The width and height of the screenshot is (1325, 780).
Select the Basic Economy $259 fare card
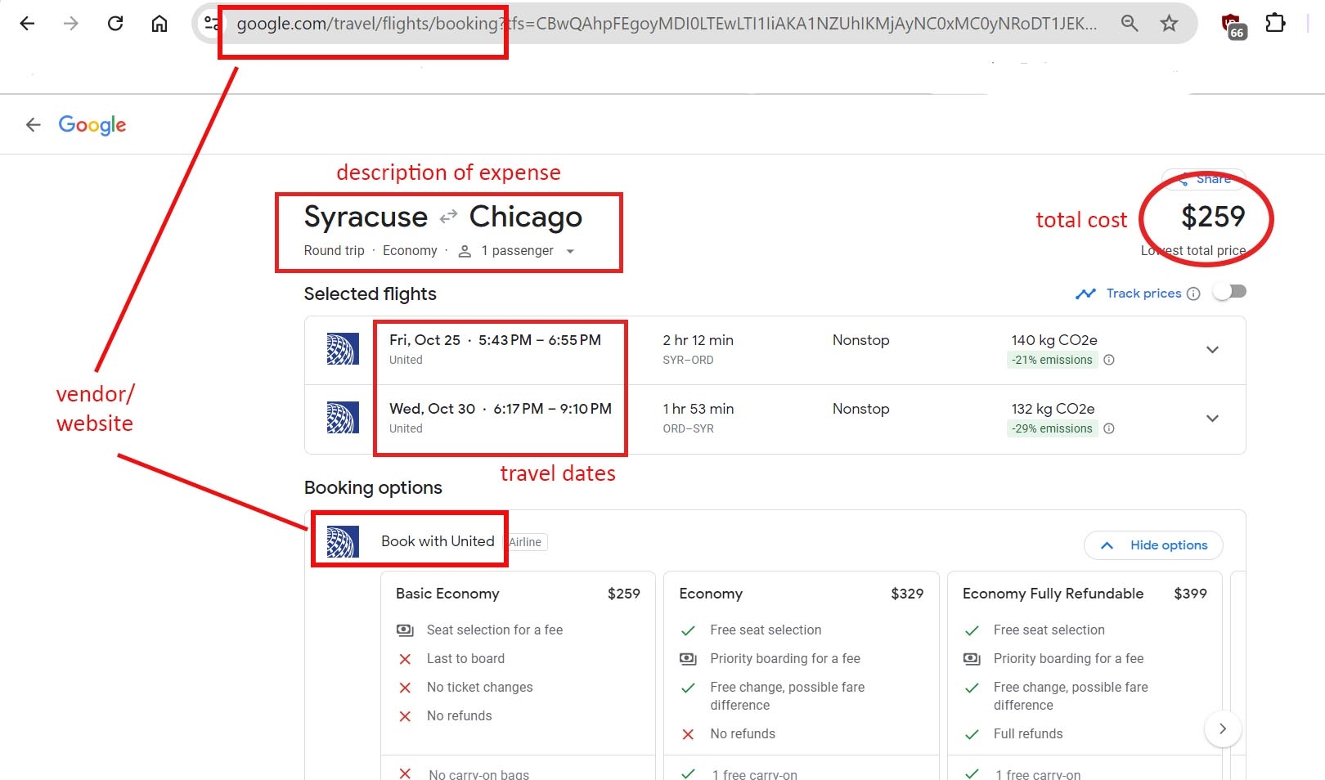[x=518, y=675]
